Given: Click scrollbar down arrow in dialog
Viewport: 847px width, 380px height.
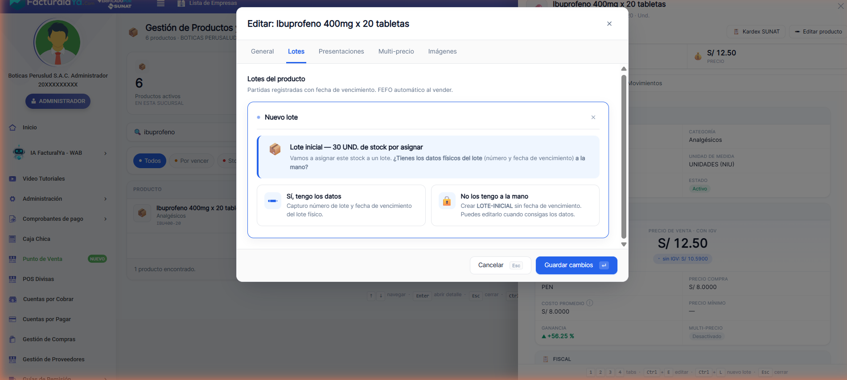Looking at the screenshot, I should (624, 244).
